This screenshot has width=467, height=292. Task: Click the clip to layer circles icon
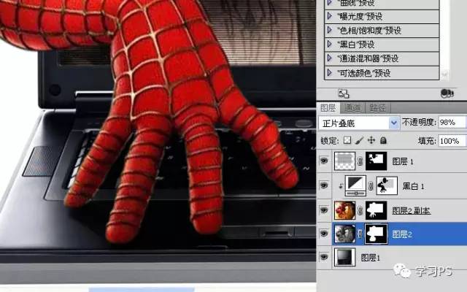pos(447,93)
